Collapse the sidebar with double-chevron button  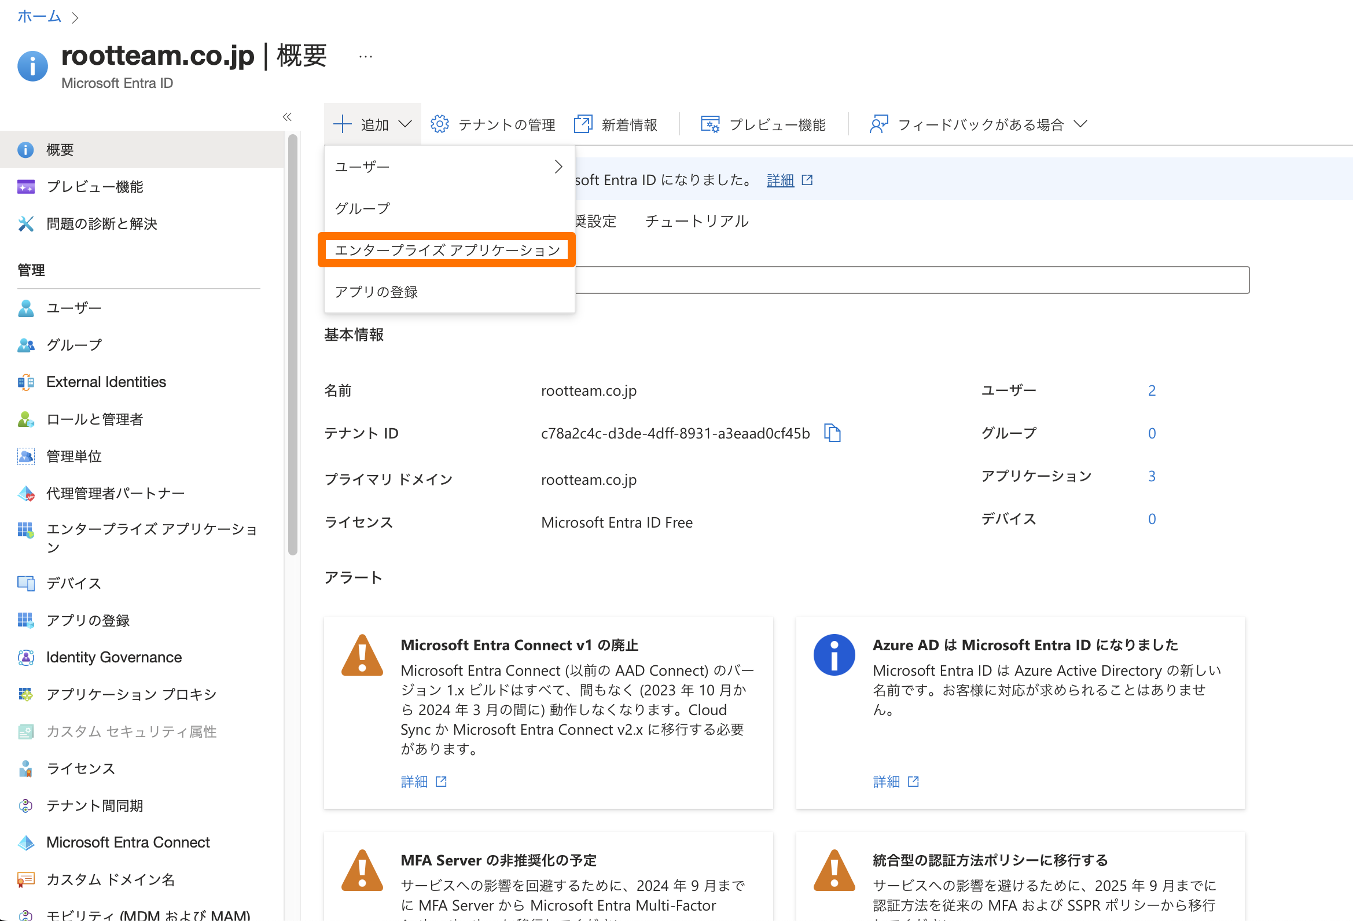tap(287, 117)
